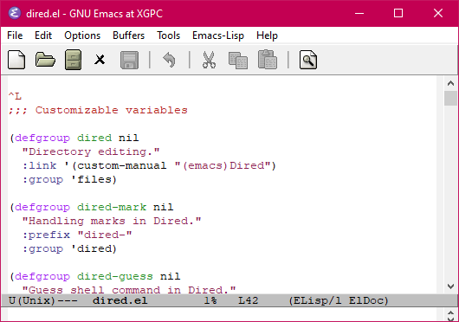Kill current buffer with X icon
The height and width of the screenshot is (322, 459).
point(100,60)
